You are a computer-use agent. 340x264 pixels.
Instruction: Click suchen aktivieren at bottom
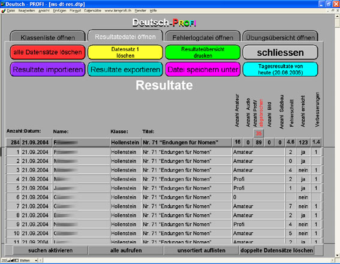coord(50,250)
